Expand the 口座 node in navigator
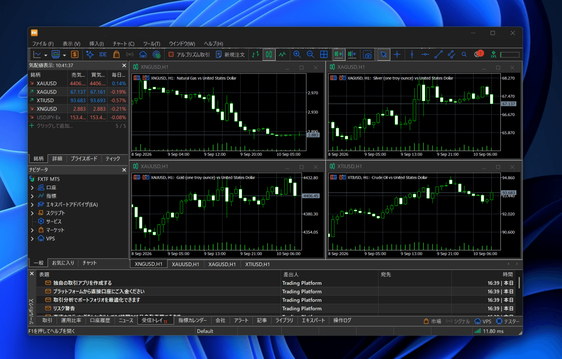 pos(32,188)
